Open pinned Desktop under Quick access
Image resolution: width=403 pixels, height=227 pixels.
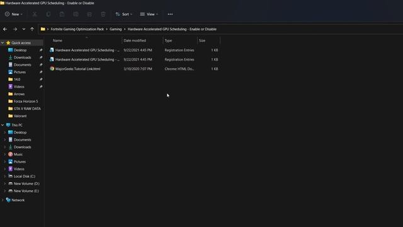(x=20, y=50)
